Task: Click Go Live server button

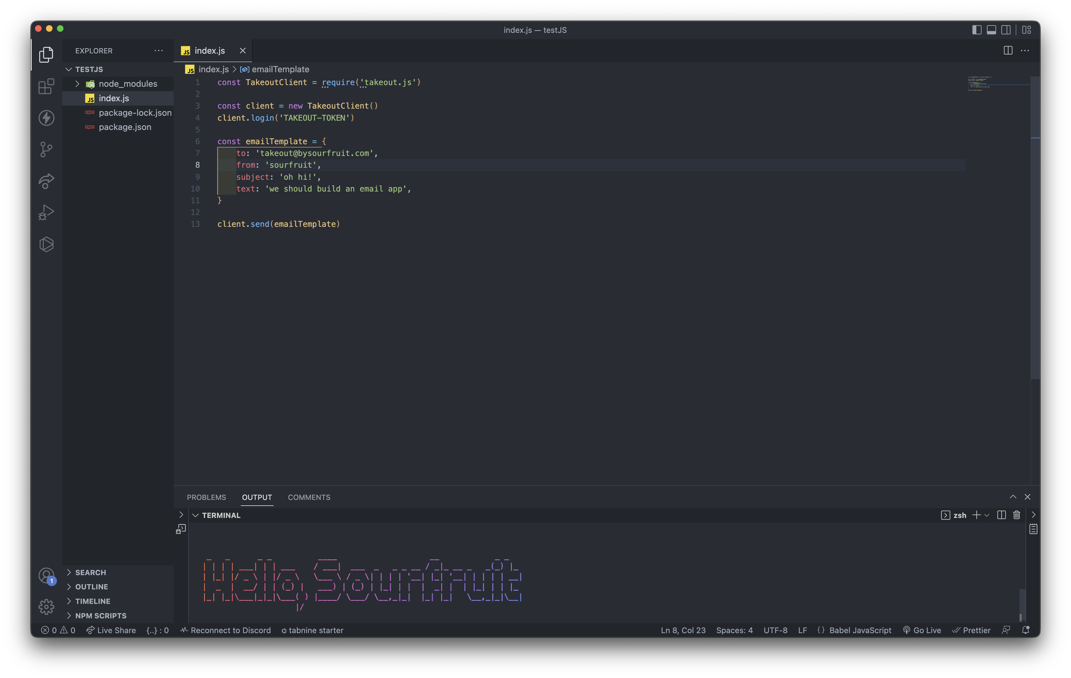Action: click(x=922, y=630)
